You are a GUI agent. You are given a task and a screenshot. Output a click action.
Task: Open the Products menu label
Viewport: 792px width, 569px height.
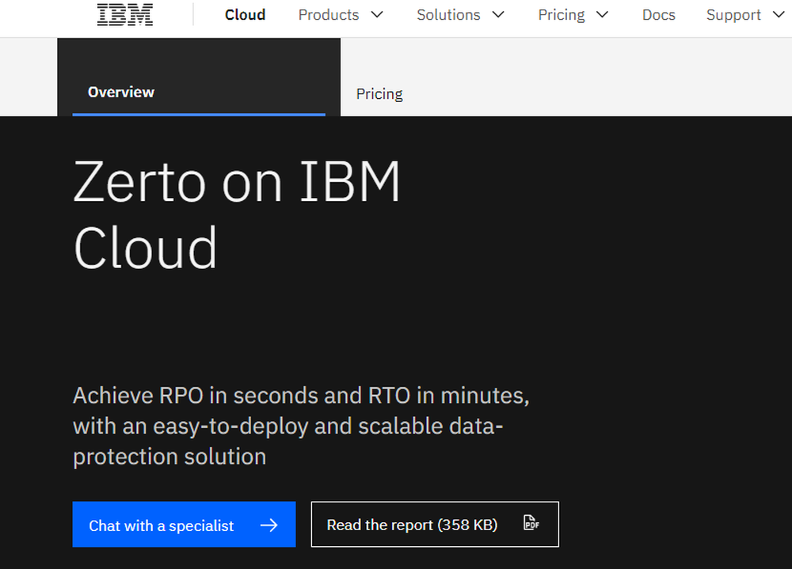[329, 15]
